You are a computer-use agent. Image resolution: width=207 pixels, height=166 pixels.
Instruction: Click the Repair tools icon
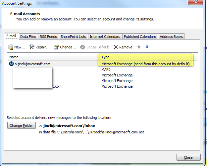32,47
